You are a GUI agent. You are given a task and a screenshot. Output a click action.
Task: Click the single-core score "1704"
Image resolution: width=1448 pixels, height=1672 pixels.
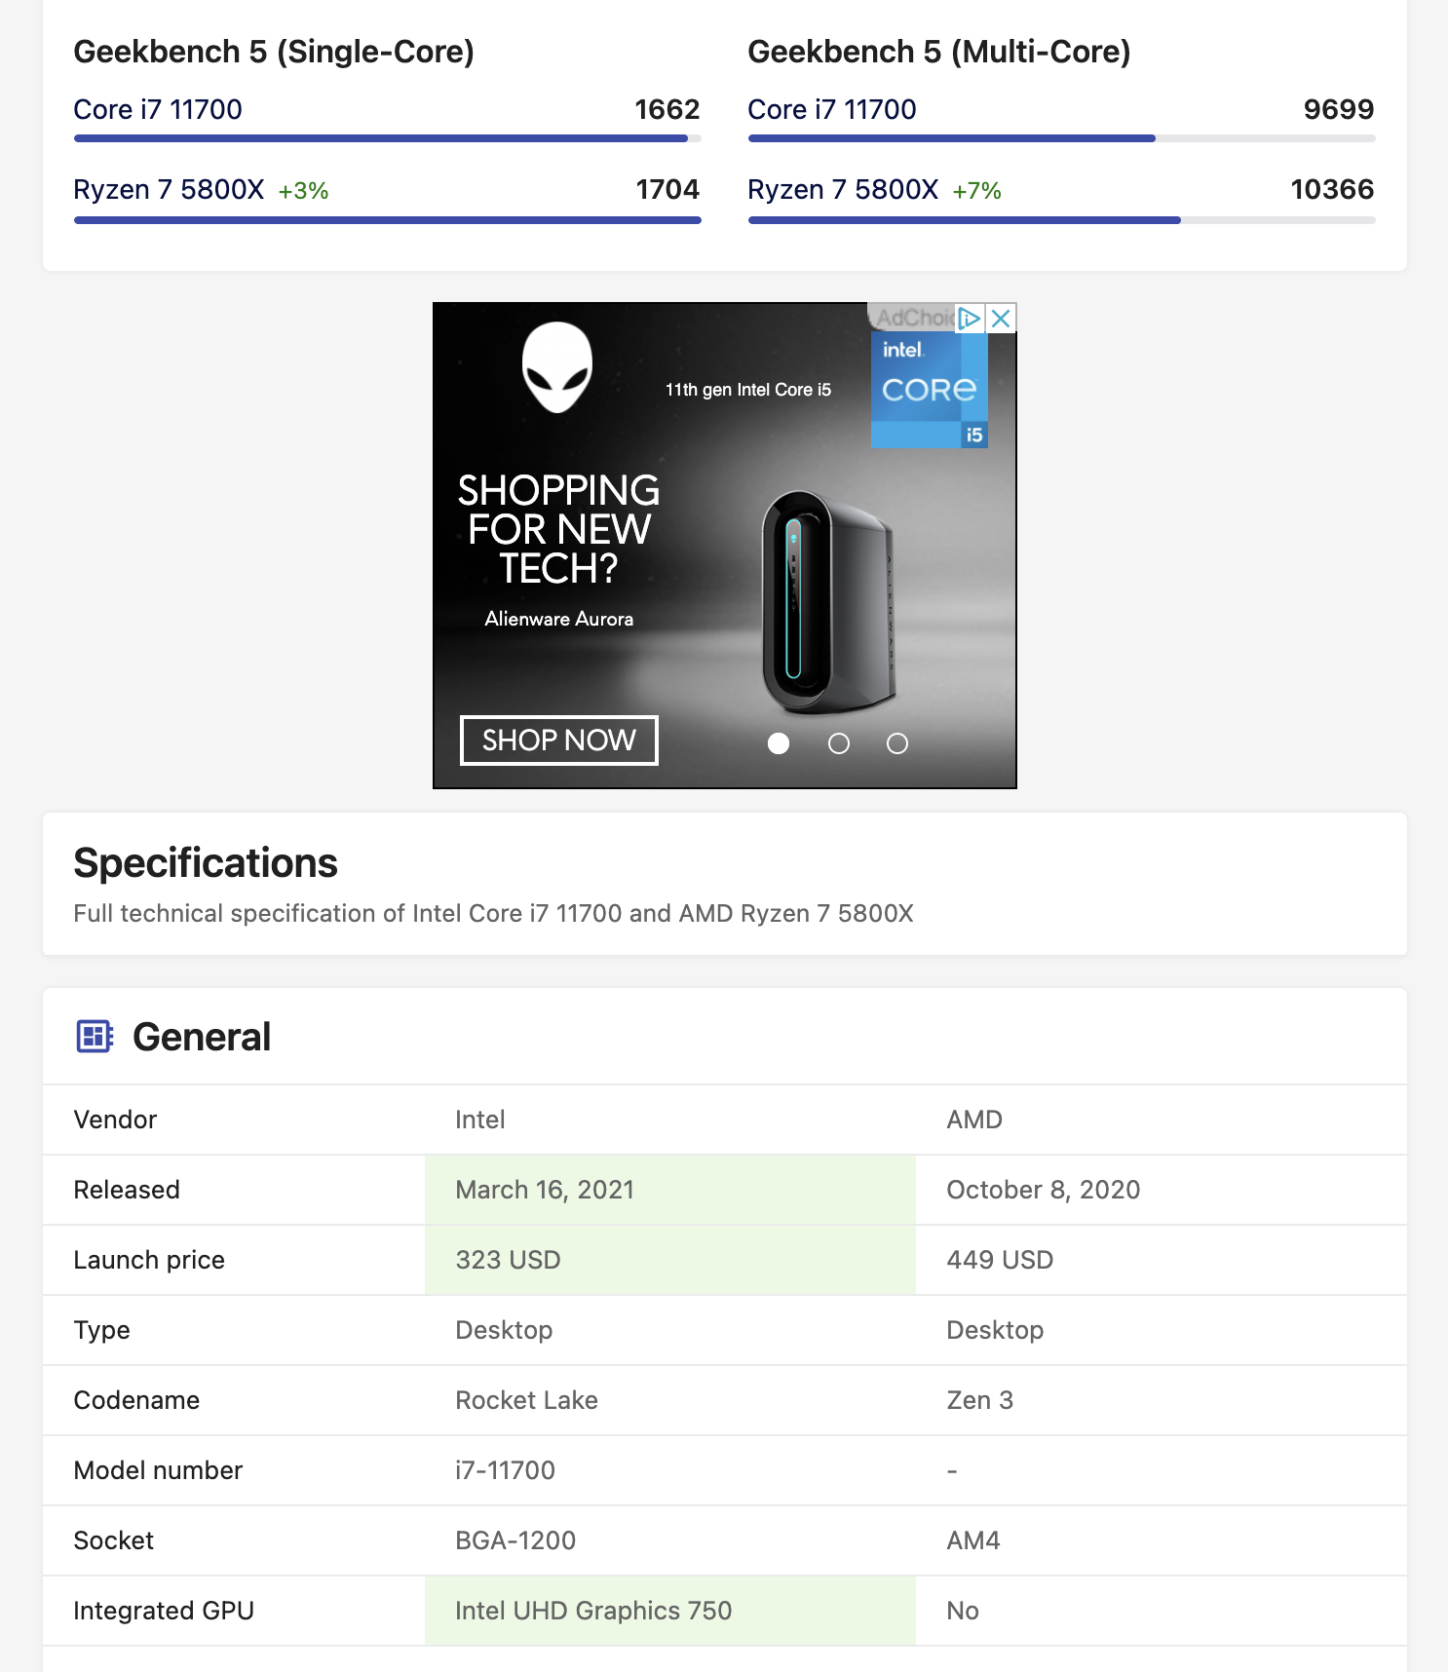point(667,189)
